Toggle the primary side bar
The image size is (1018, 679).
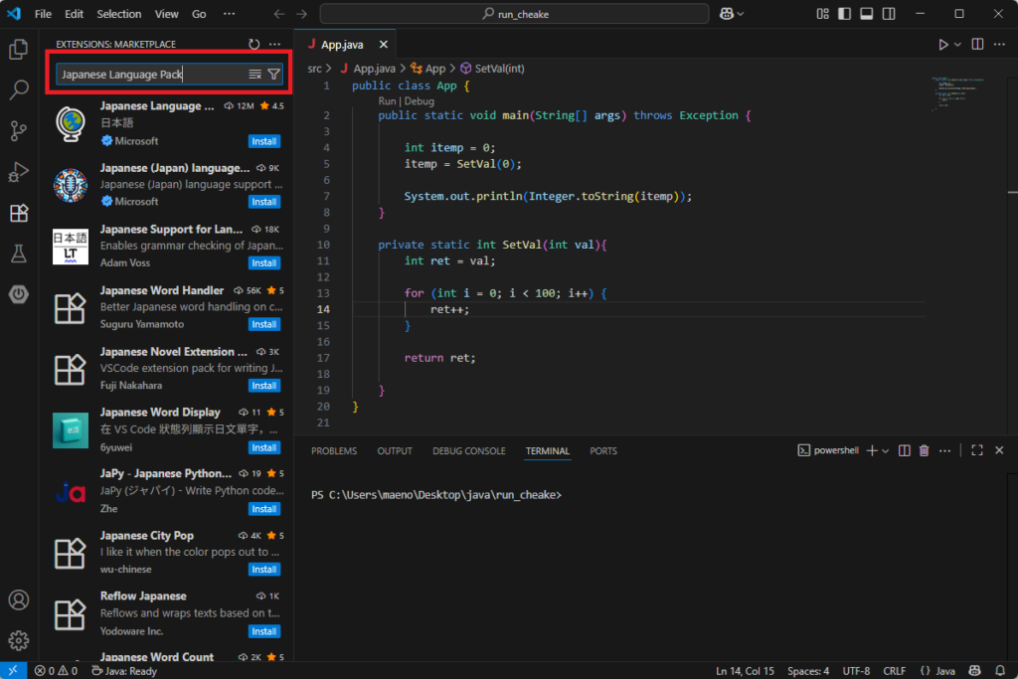pos(845,14)
